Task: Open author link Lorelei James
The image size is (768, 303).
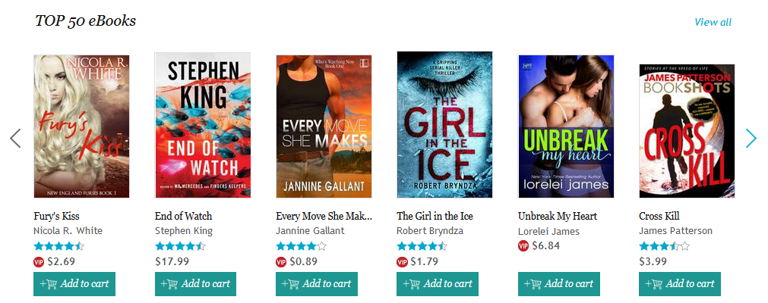Action: 548,232
